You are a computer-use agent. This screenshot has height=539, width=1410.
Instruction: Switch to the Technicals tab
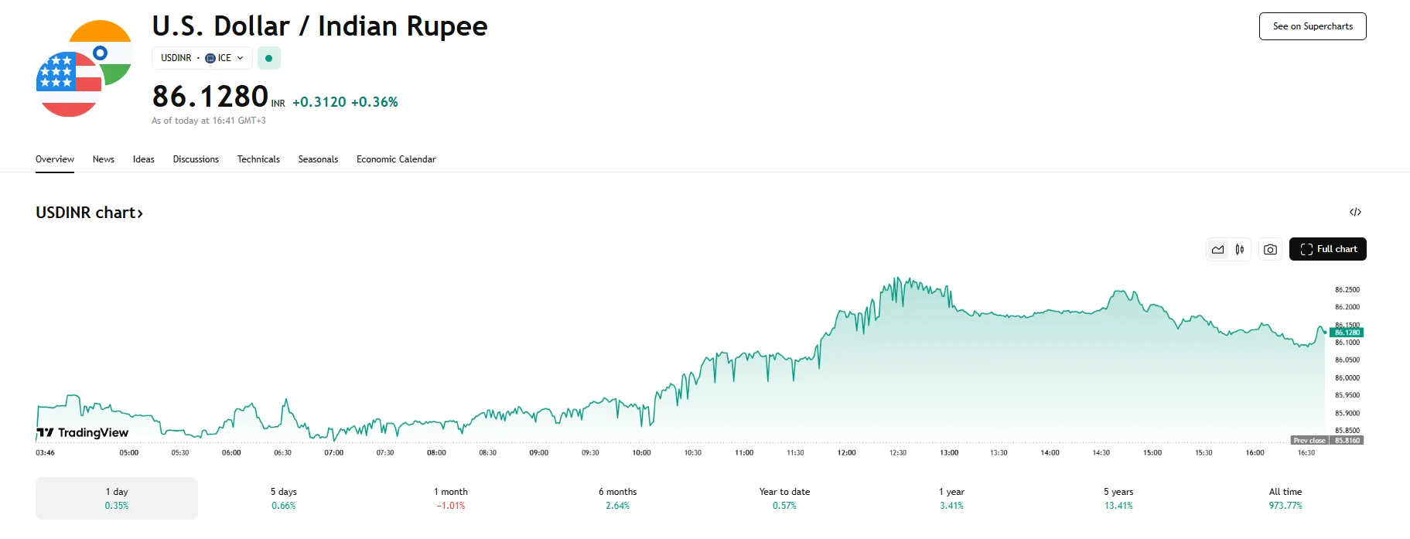point(258,159)
